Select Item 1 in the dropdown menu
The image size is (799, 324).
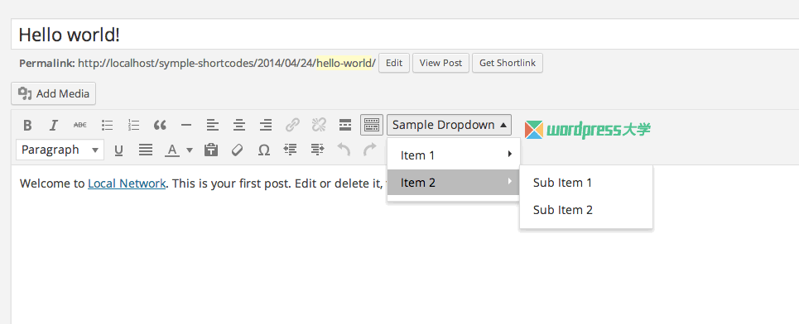pyautogui.click(x=454, y=155)
